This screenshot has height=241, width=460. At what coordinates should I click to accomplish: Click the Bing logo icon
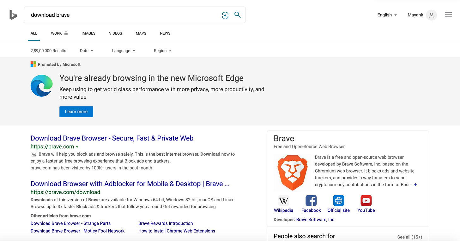[13, 15]
